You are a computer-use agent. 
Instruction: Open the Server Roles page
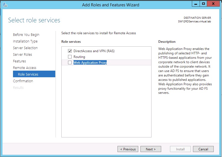[x=22, y=54]
